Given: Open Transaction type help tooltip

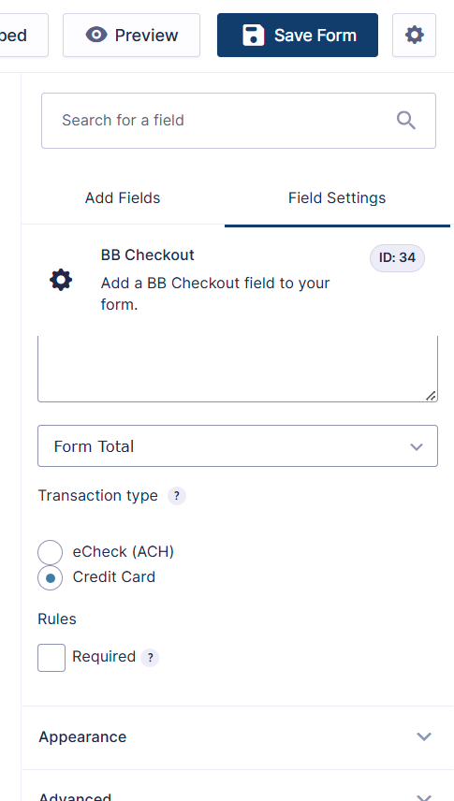Looking at the screenshot, I should pos(176,496).
